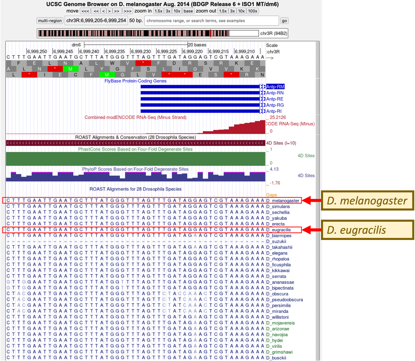Click the blue Antp-RM exon bar
415x361 pixels.
click(203, 87)
